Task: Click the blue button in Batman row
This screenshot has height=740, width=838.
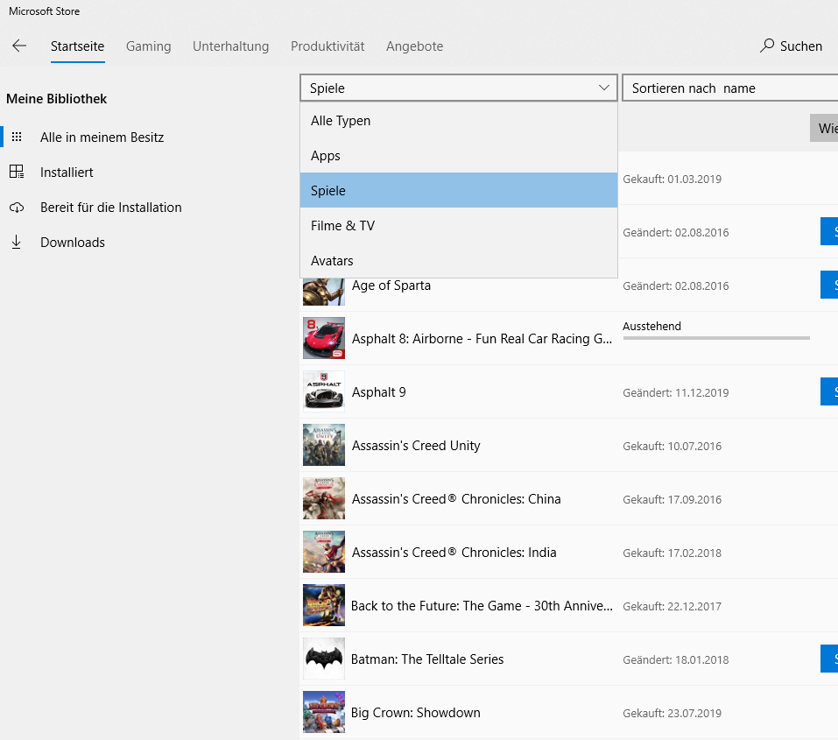Action: pos(829,659)
